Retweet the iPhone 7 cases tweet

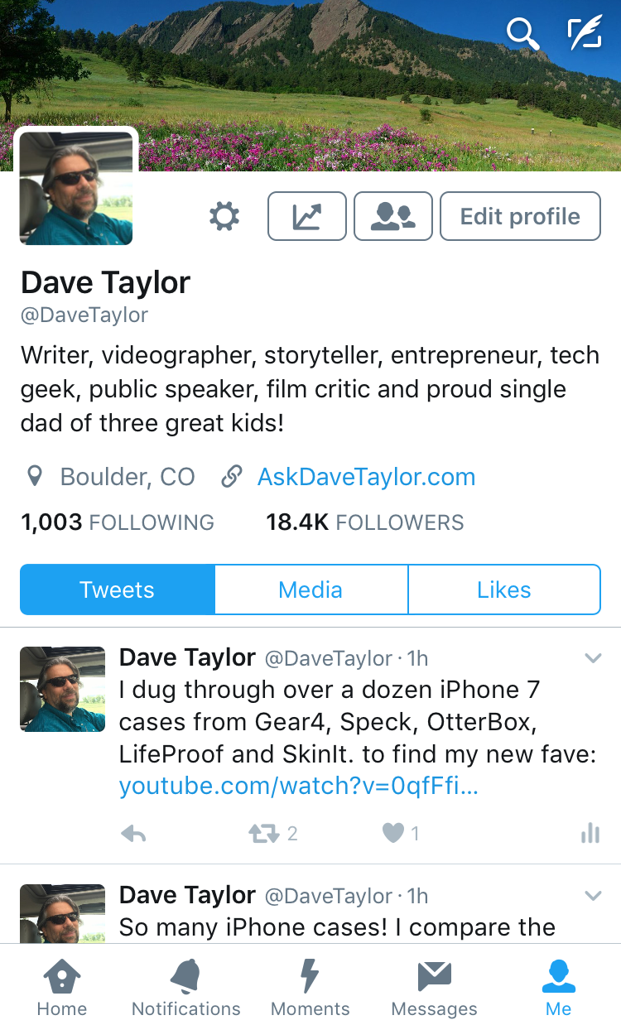(264, 834)
